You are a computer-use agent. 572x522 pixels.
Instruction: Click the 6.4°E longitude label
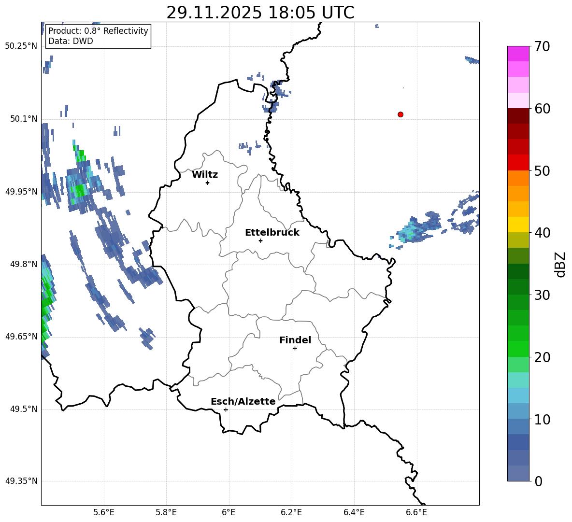354,512
